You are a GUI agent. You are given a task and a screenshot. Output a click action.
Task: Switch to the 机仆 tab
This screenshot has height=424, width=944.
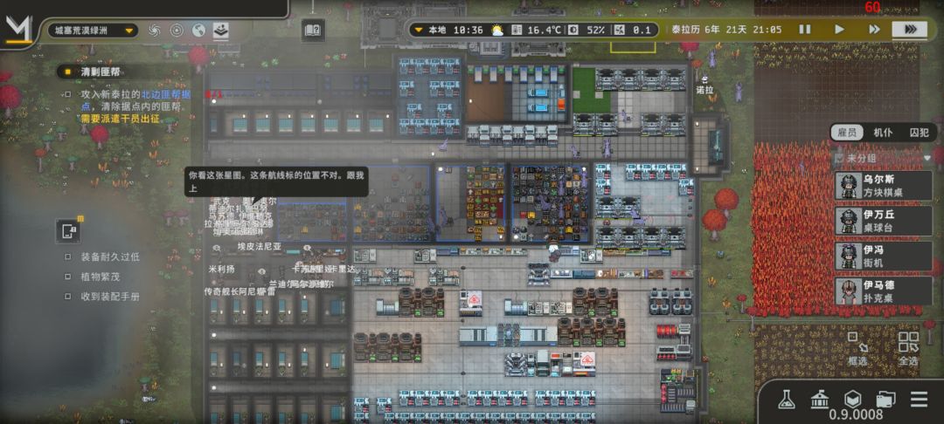[x=883, y=133]
